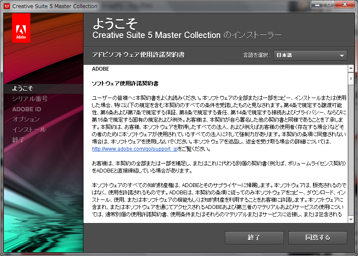The height and width of the screenshot is (256, 358).
Task: Click the license agreement scrollbar thumb
Action: (351, 79)
